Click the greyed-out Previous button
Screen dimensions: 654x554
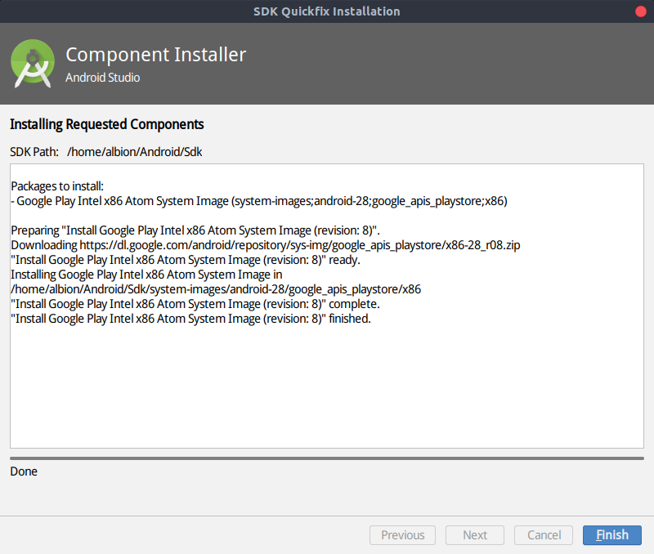[403, 535]
